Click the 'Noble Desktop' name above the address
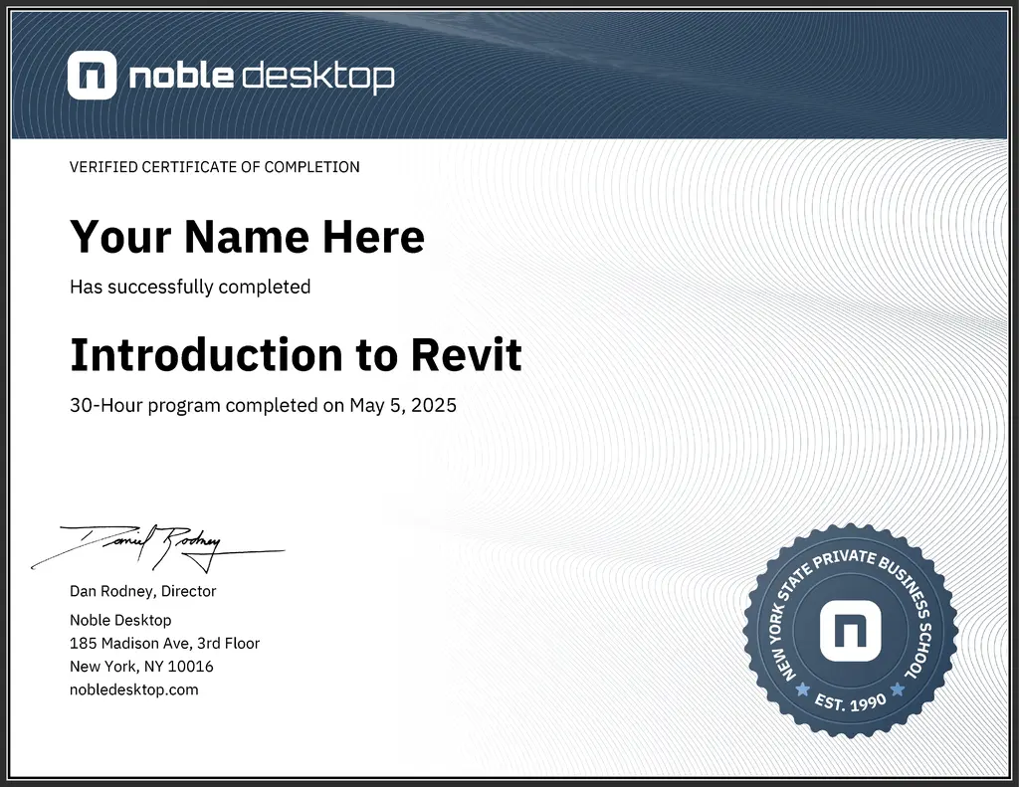 (120, 620)
